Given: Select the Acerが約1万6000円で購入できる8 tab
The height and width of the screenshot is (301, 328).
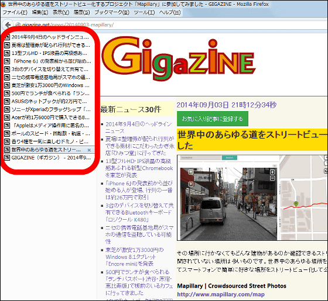Looking at the screenshot, I should coord(49,117).
